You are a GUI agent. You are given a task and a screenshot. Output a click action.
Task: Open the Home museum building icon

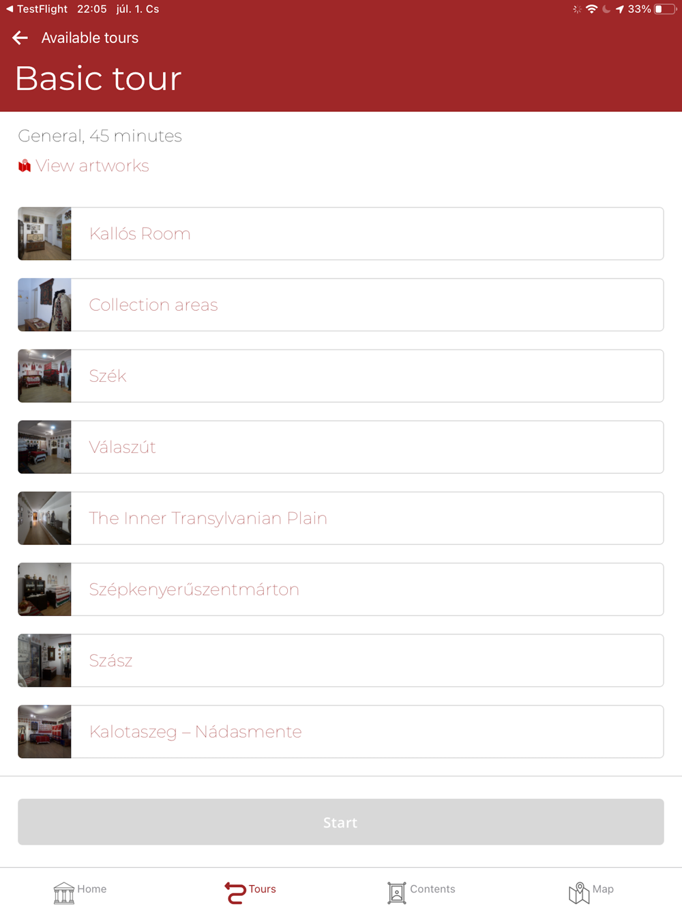[64, 893]
